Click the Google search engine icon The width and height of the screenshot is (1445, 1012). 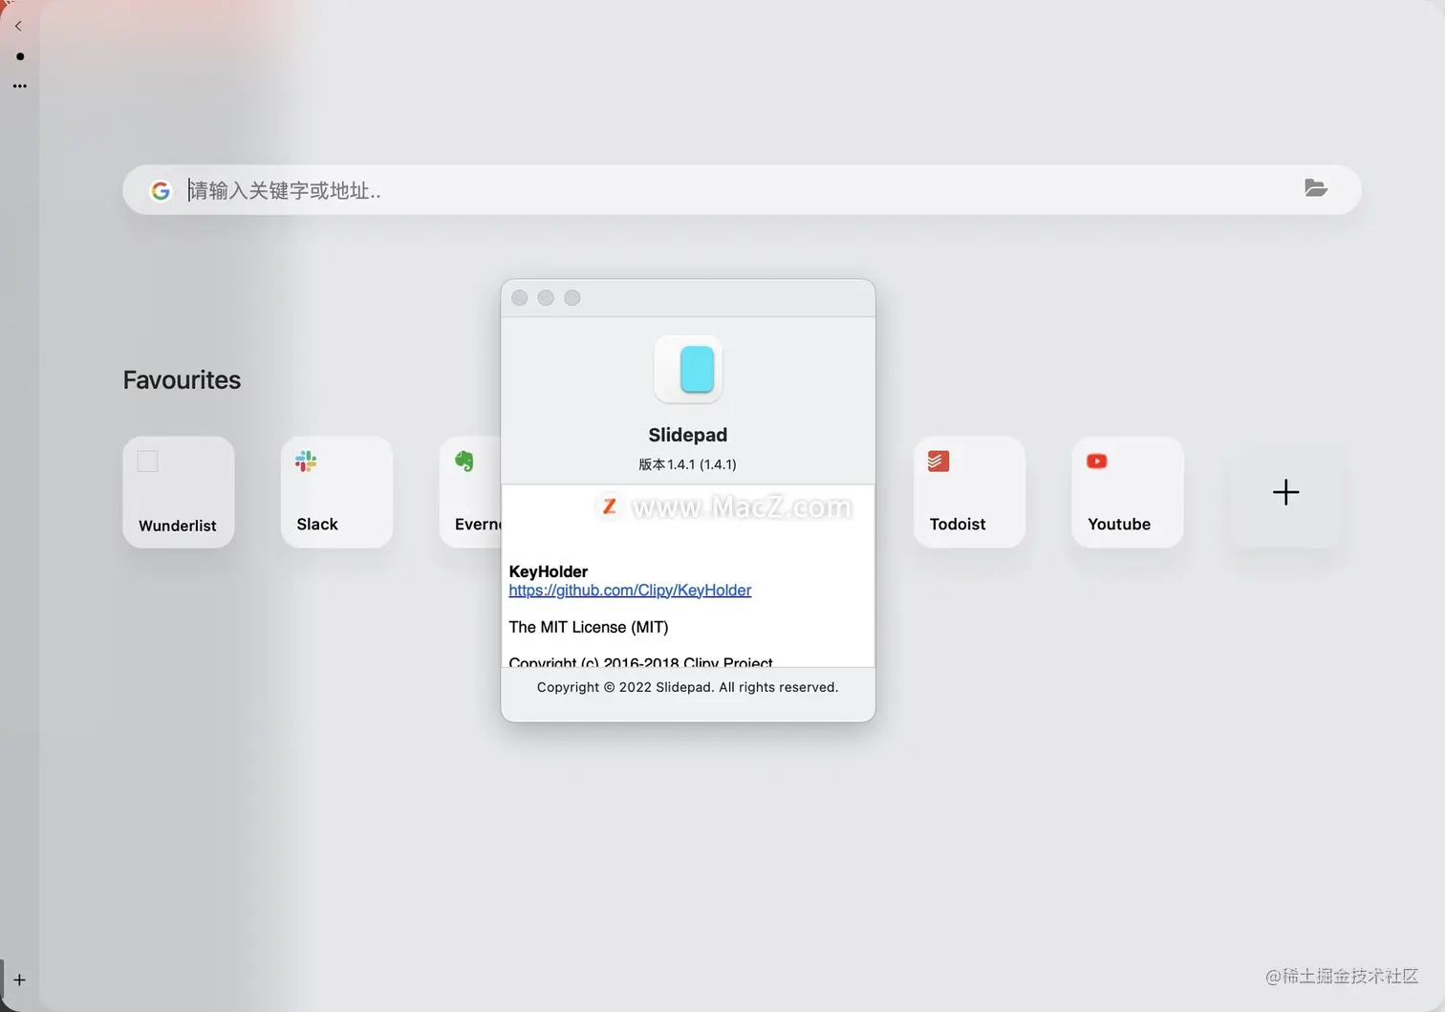(161, 190)
